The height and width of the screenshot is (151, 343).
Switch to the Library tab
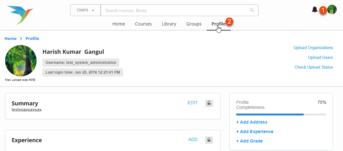(x=169, y=24)
